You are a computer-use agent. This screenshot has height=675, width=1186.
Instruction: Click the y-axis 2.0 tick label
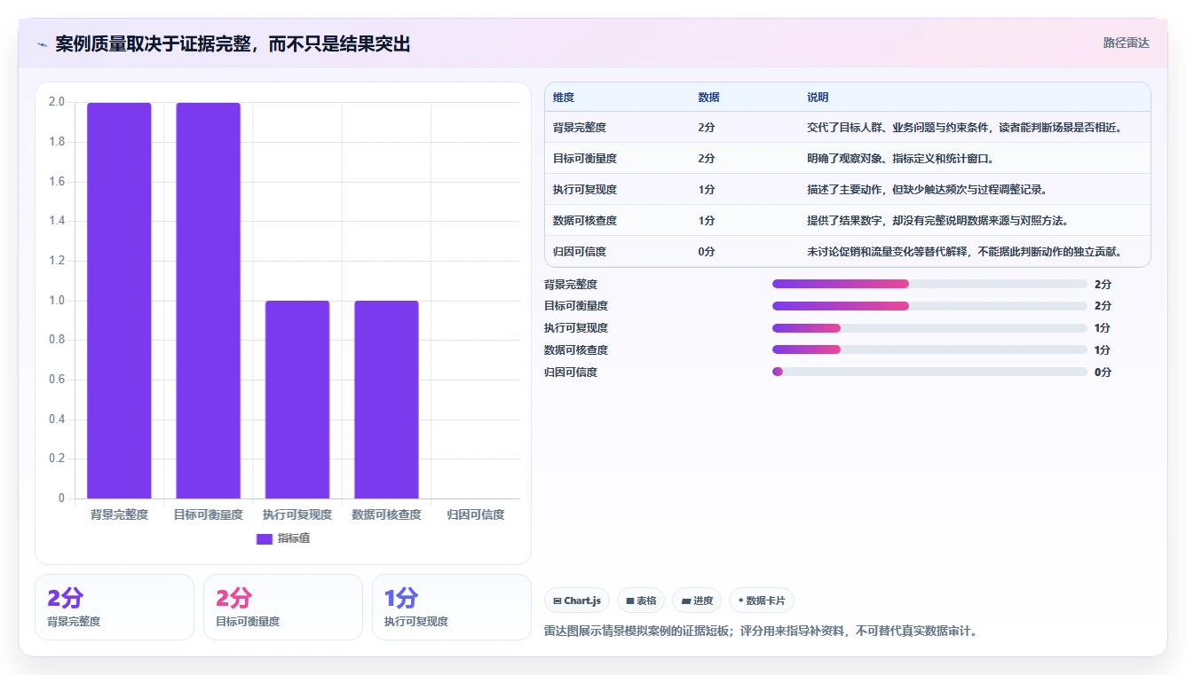pos(57,102)
